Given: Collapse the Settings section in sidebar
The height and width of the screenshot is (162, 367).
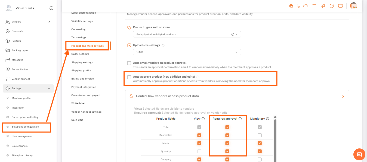Looking at the screenshot, I should click(49, 88).
